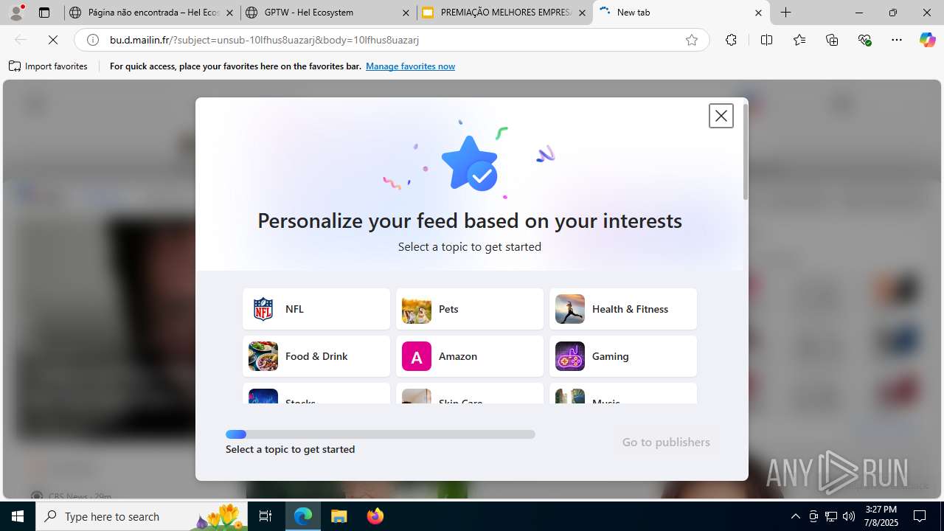The image size is (944, 531).
Task: Click the taskbar clock showing 3:27 PM
Action: (x=881, y=516)
